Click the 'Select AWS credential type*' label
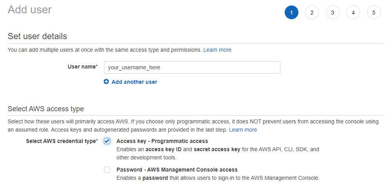 tap(62, 141)
